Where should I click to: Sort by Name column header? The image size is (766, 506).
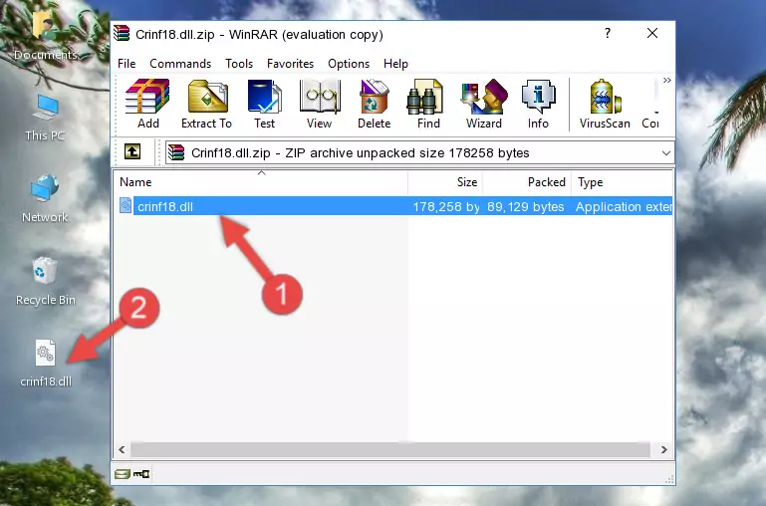pyautogui.click(x=261, y=182)
